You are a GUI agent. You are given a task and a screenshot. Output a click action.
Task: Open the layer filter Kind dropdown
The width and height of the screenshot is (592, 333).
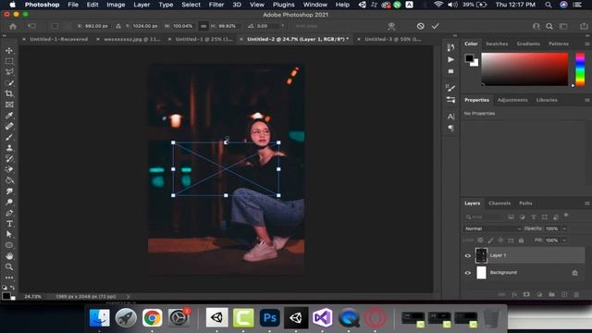click(x=483, y=217)
